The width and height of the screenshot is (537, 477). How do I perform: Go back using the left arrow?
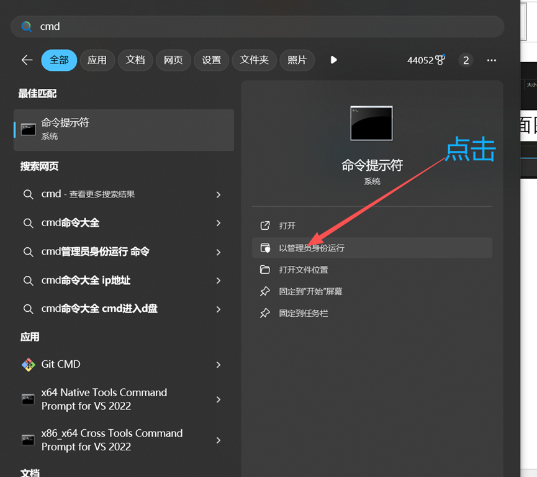coord(27,60)
